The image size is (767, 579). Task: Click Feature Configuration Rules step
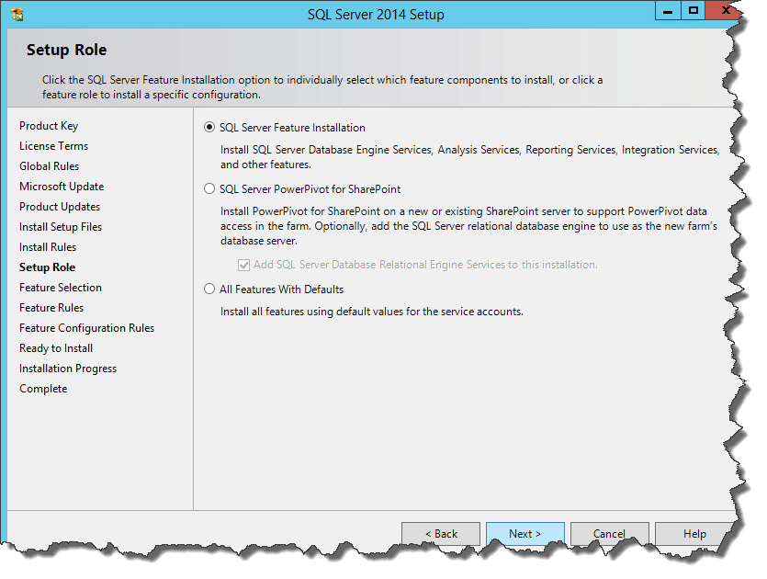(x=86, y=328)
